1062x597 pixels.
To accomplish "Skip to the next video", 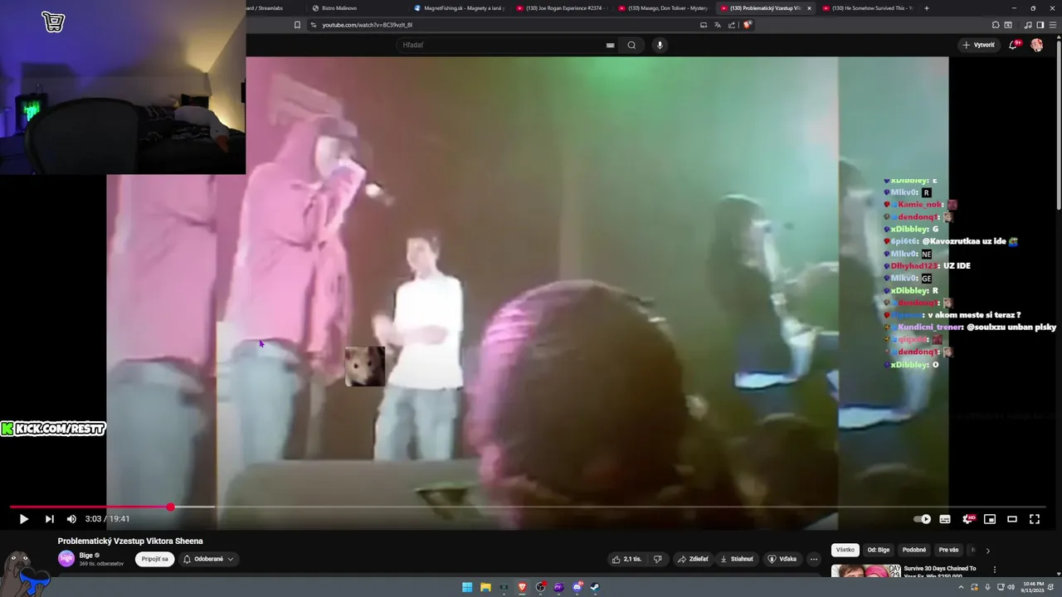I will tap(49, 519).
